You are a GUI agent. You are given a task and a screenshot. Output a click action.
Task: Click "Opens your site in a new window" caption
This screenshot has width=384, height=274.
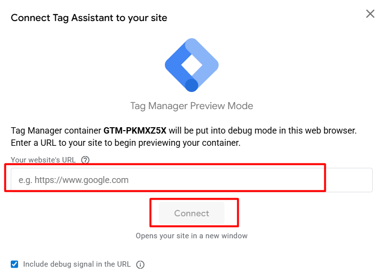(x=192, y=236)
